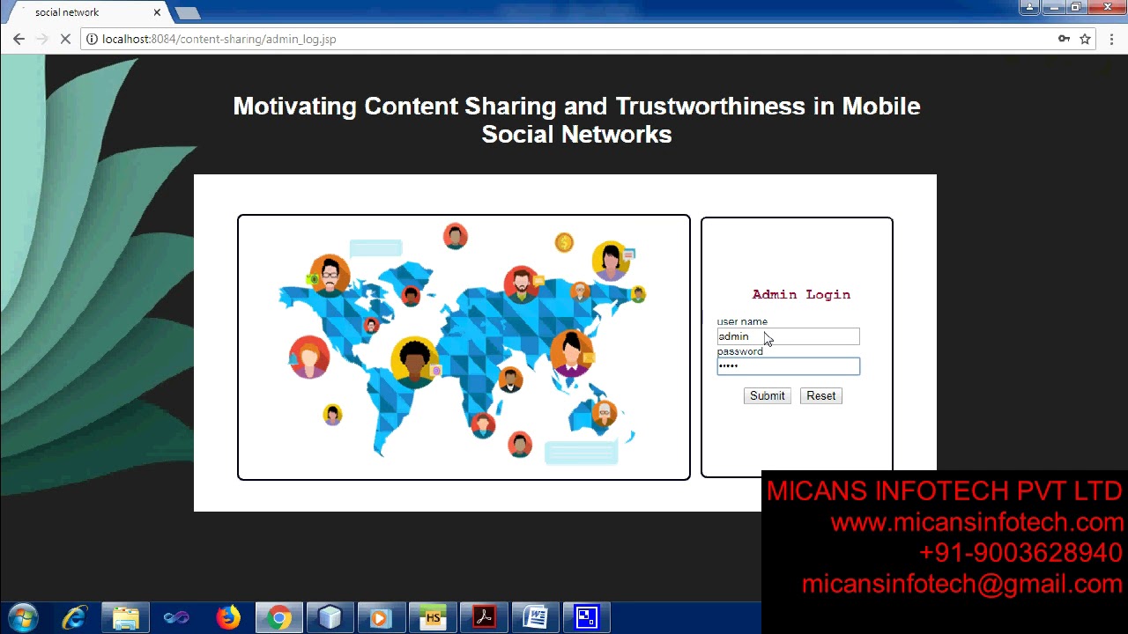Image resolution: width=1128 pixels, height=634 pixels.
Task: Open the Chrome menu
Action: pos(1112,39)
